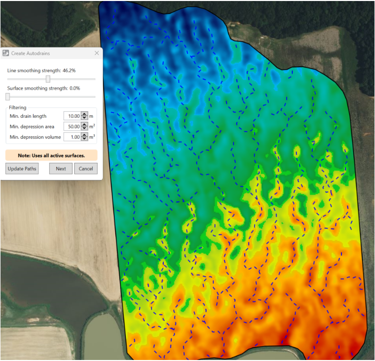Click the line smoothing strength slider handle
Screen dimensions: 375x361
48,79
